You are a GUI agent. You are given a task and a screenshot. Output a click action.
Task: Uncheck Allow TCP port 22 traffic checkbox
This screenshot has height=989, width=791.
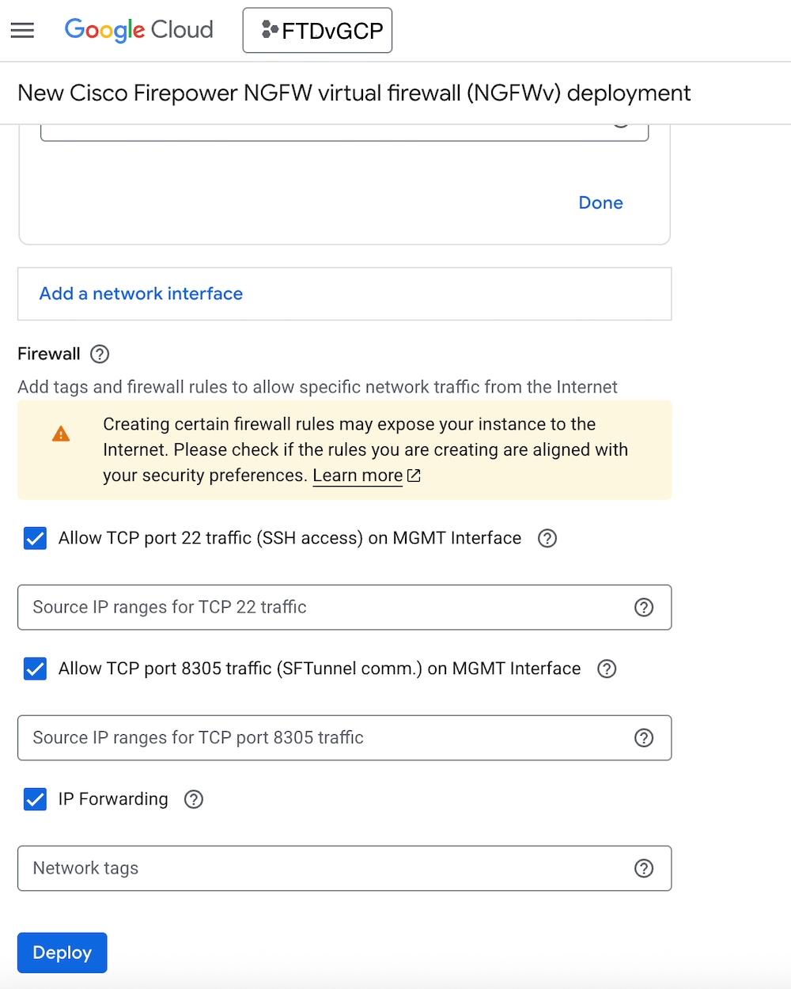click(36, 538)
